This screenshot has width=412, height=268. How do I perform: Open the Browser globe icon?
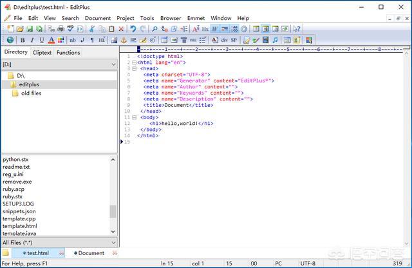[10, 40]
